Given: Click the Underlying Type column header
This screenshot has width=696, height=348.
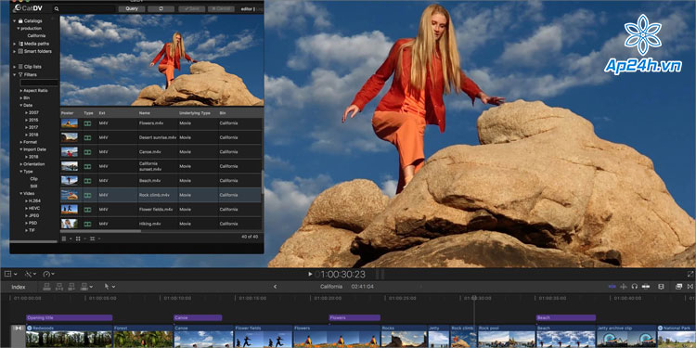Looking at the screenshot, I should click(195, 113).
